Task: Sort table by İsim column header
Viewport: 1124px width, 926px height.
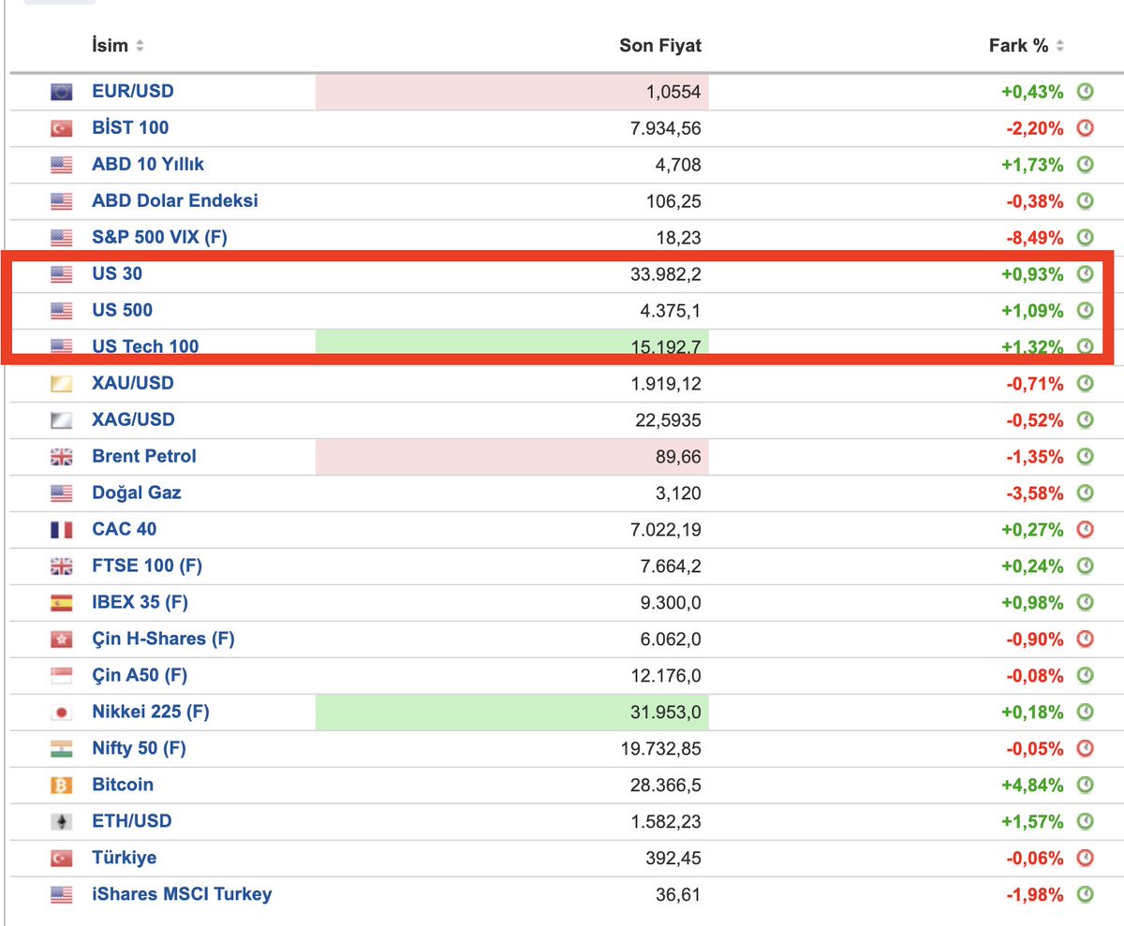Action: tap(118, 46)
